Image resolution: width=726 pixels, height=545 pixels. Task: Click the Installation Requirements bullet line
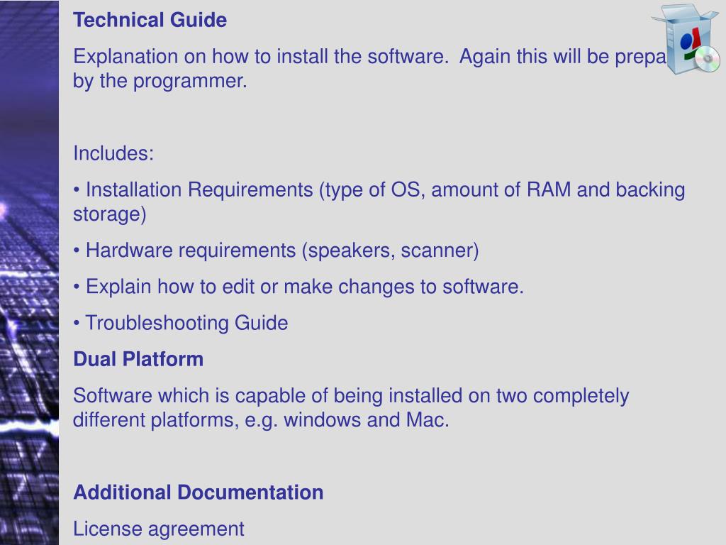[379, 202]
